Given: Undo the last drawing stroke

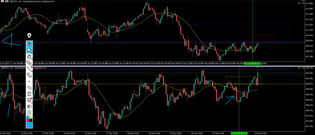Looking at the screenshot, I should coord(30,88).
